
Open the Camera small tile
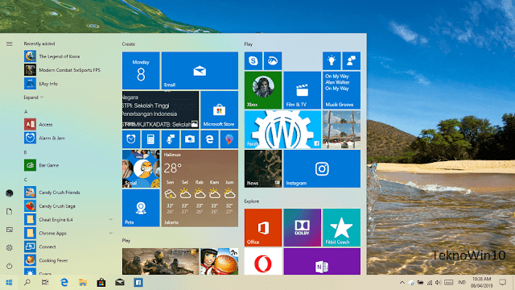tap(190, 139)
